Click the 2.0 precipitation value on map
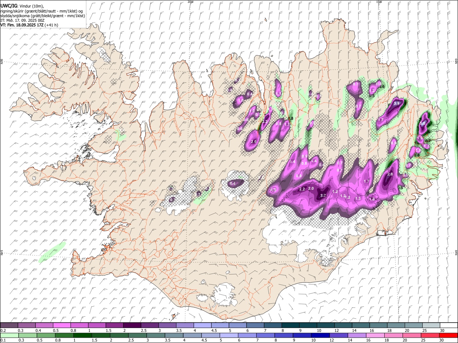 [x=311, y=188]
